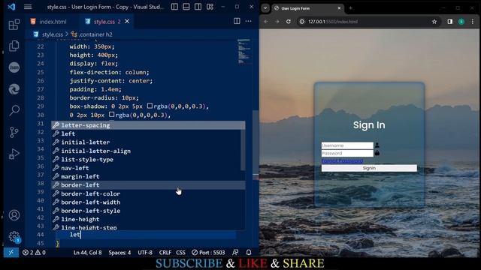
Task: Change line ending via CRLF
Action: (x=165, y=253)
